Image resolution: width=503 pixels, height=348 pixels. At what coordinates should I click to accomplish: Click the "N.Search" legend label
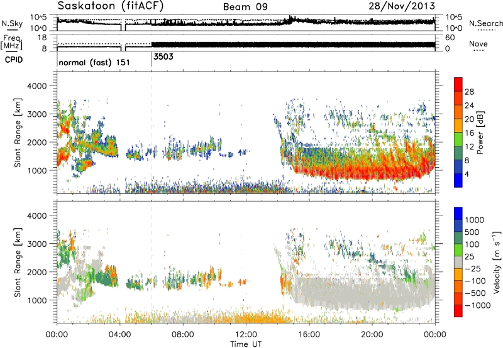point(485,23)
